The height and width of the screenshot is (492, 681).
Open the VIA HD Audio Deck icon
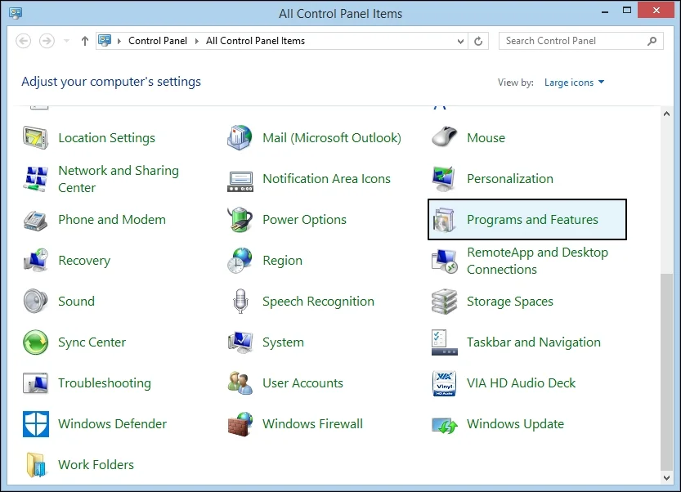[x=444, y=383]
